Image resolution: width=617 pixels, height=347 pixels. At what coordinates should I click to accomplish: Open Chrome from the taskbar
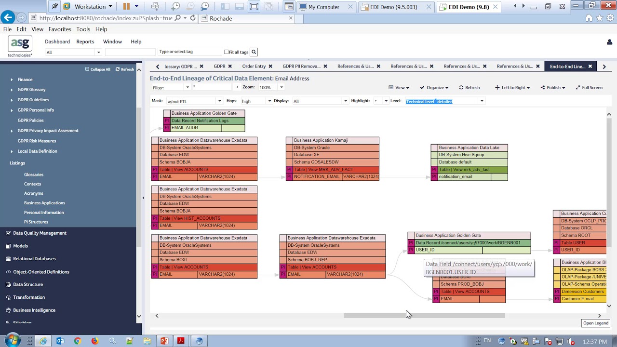click(78, 341)
